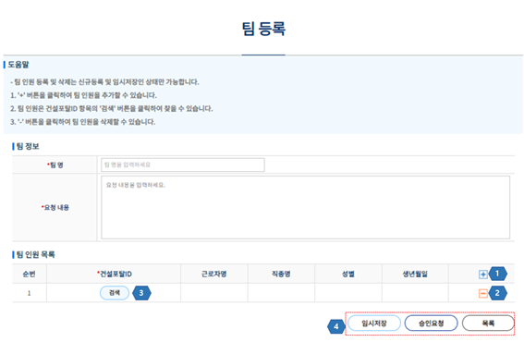Focus the 팀 명 input field
The width and height of the screenshot is (524, 342).
(183, 165)
